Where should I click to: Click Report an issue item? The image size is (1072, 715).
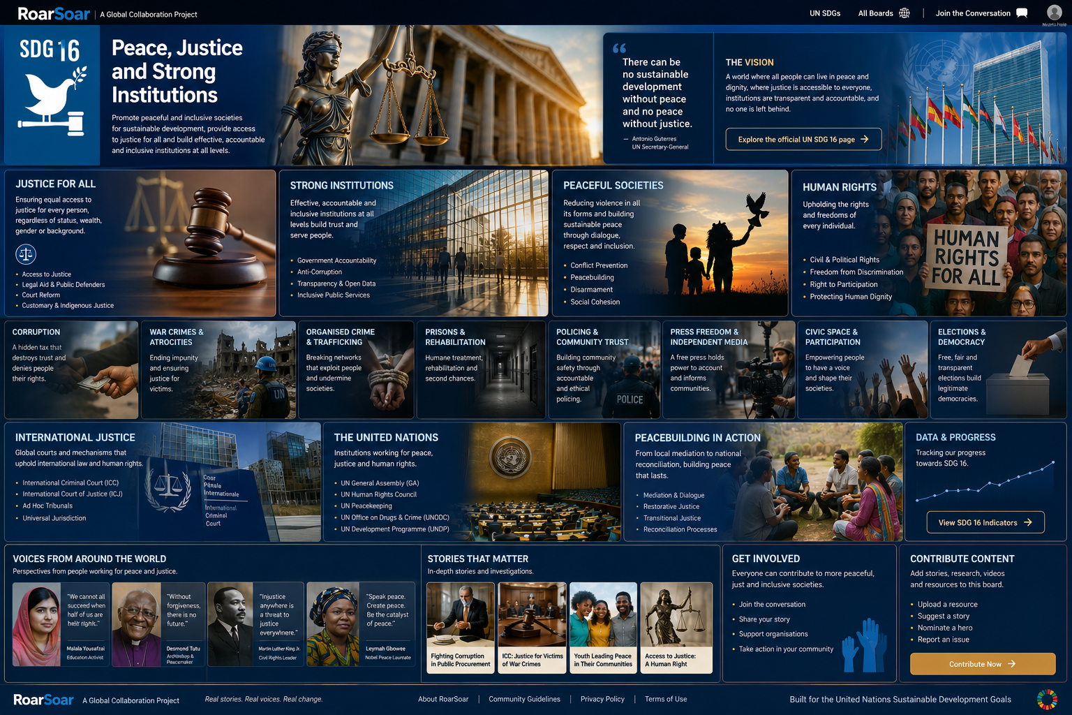(x=944, y=640)
